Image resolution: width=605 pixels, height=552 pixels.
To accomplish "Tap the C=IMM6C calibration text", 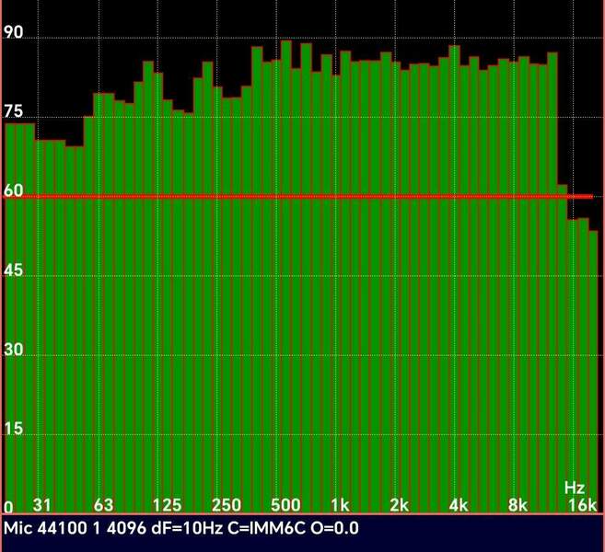I will point(266,528).
